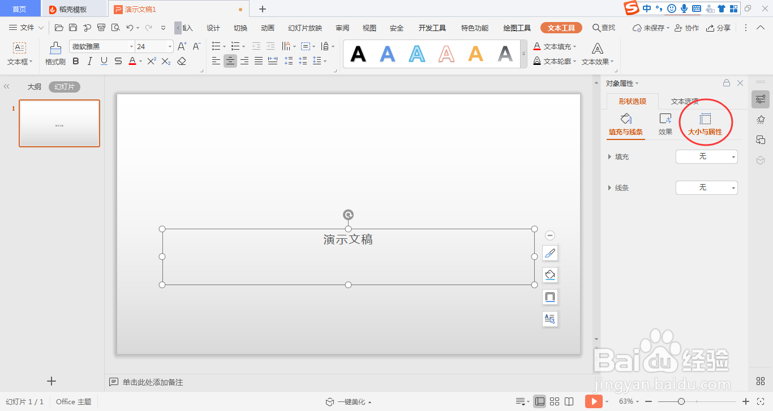This screenshot has width=773, height=411.
Task: Apply superscript formatting
Action: (152, 61)
